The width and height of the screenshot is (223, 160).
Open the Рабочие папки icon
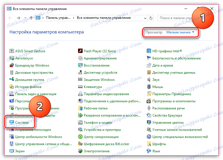click(80, 108)
